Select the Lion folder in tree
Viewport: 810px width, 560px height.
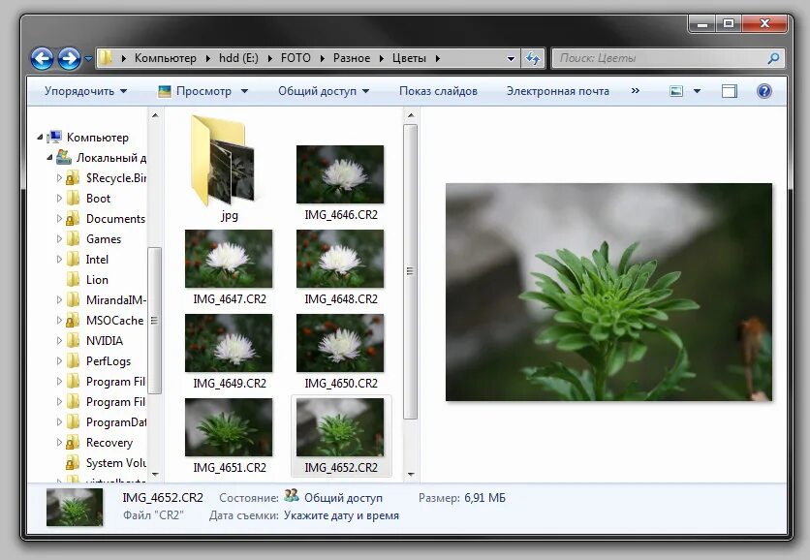pos(97,279)
